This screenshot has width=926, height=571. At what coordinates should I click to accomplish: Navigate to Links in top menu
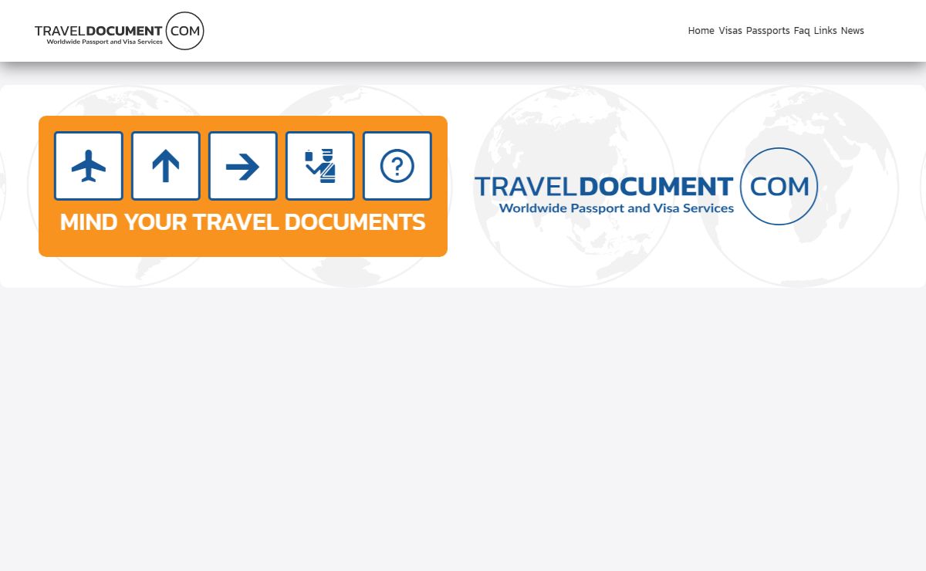[x=825, y=31]
